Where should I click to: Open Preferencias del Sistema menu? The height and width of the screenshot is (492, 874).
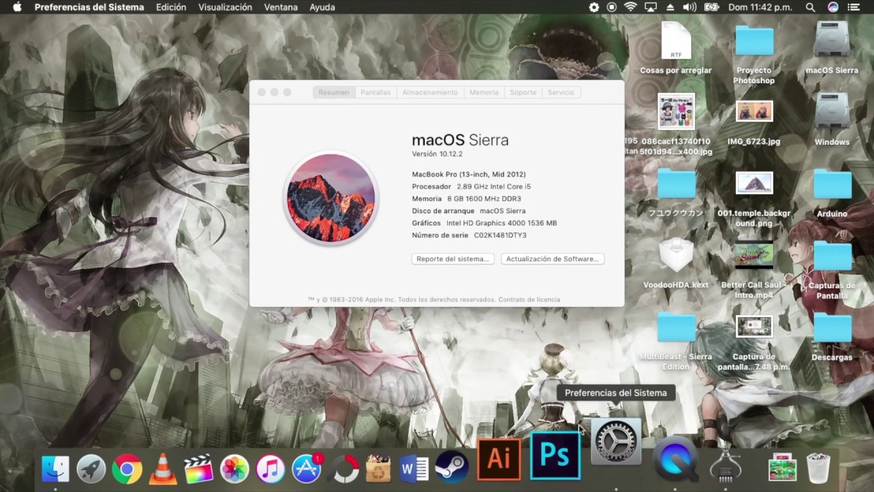[89, 7]
